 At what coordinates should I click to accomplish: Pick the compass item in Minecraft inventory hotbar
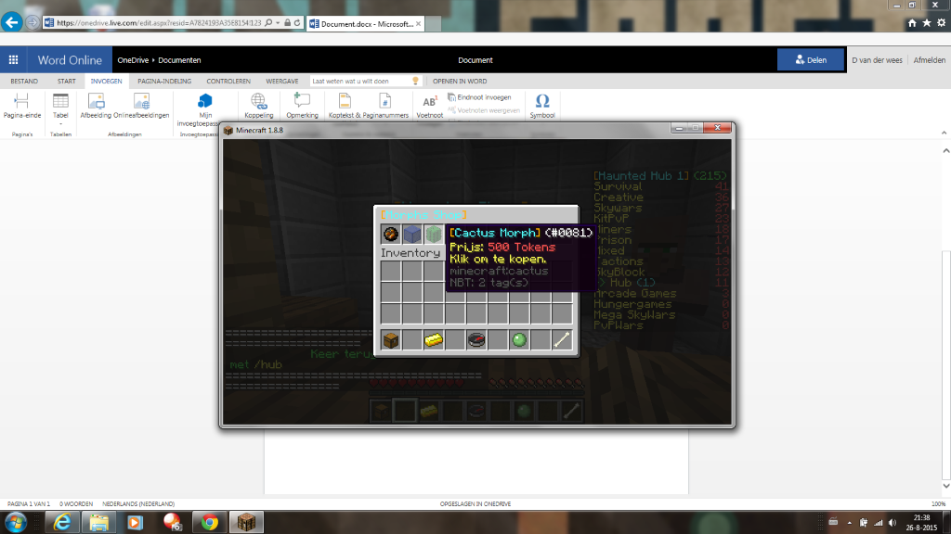476,339
